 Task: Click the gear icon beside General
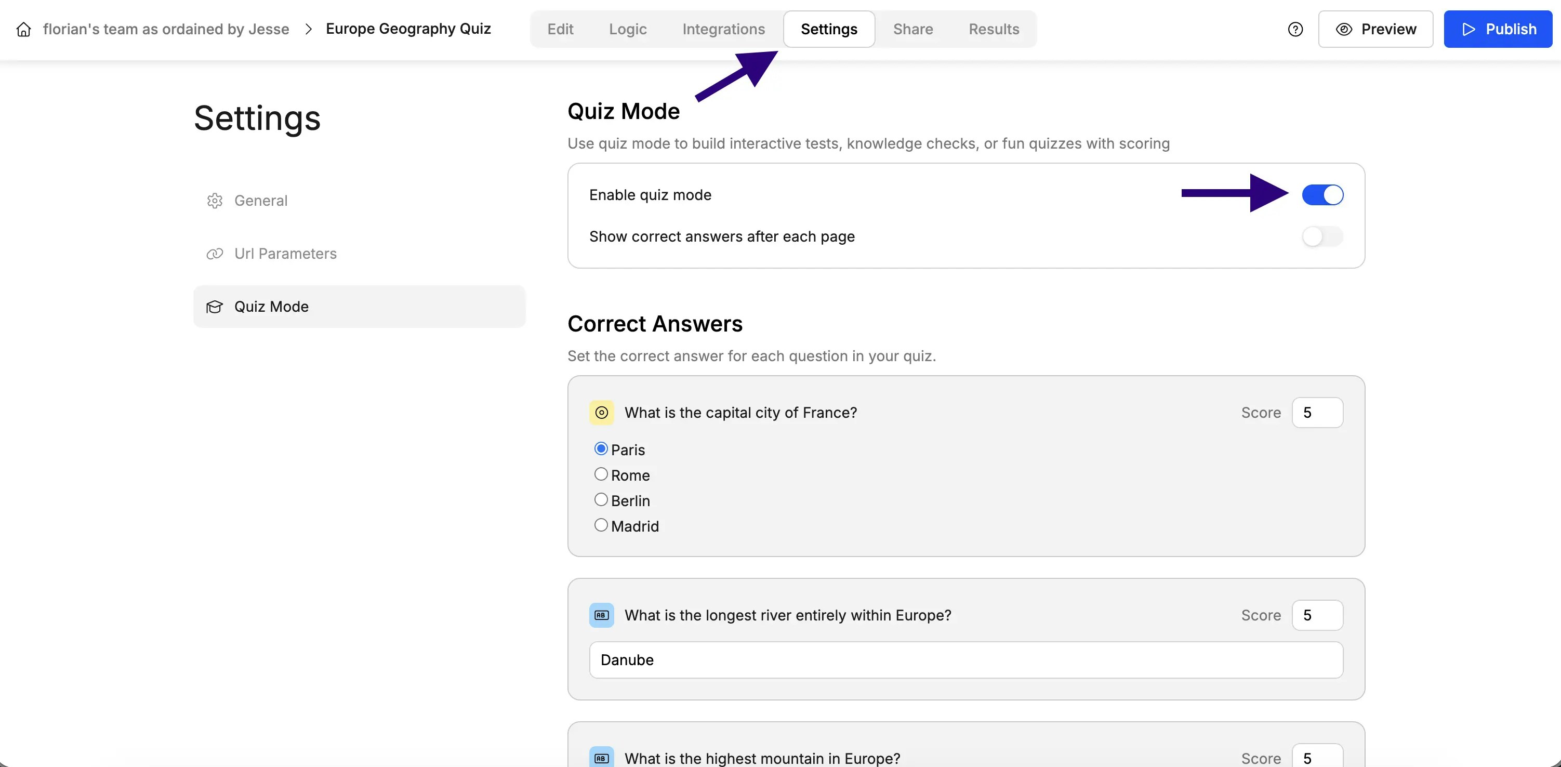tap(215, 201)
